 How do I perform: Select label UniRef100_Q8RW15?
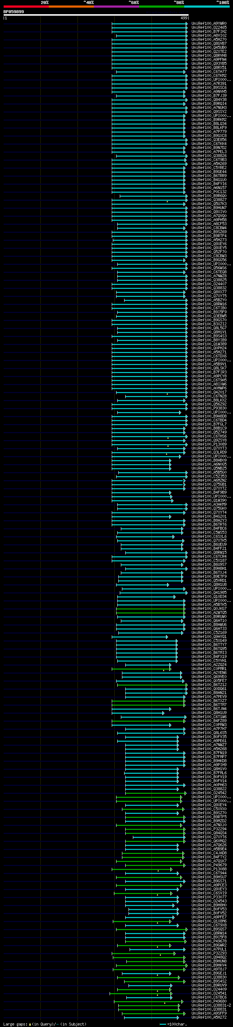(x=209, y=553)
